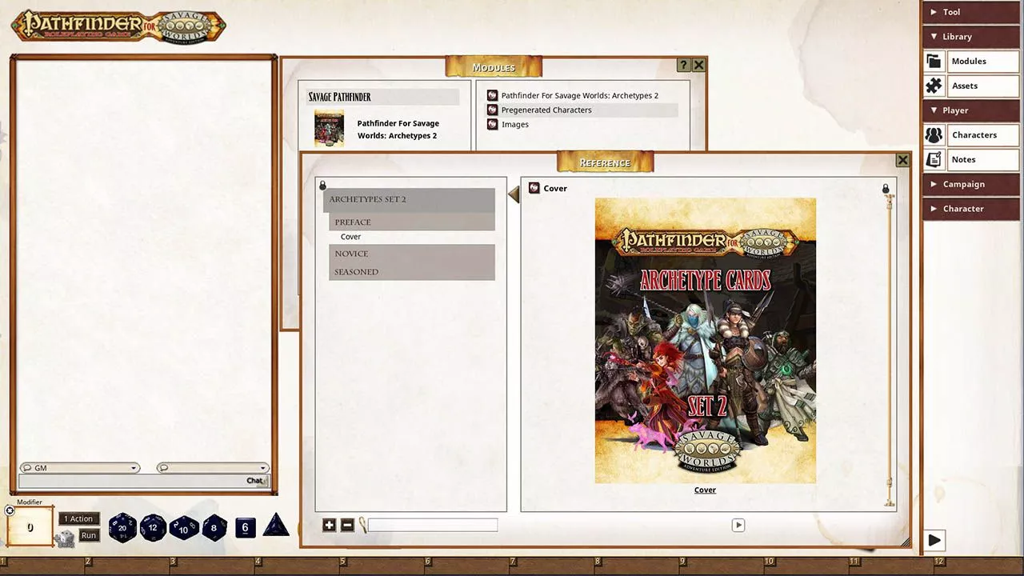This screenshot has height=576, width=1024.
Task: Open Images in Modules window
Action: click(x=514, y=124)
